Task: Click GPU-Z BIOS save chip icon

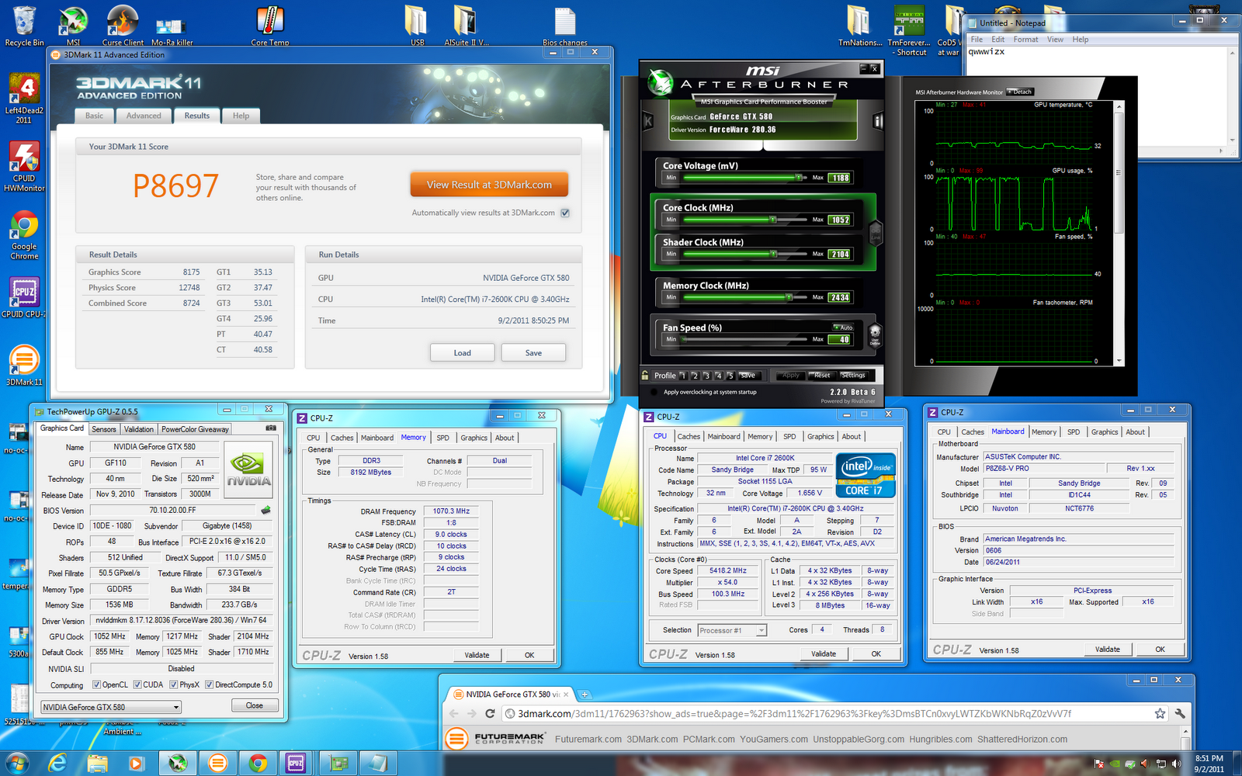Action: point(265,510)
